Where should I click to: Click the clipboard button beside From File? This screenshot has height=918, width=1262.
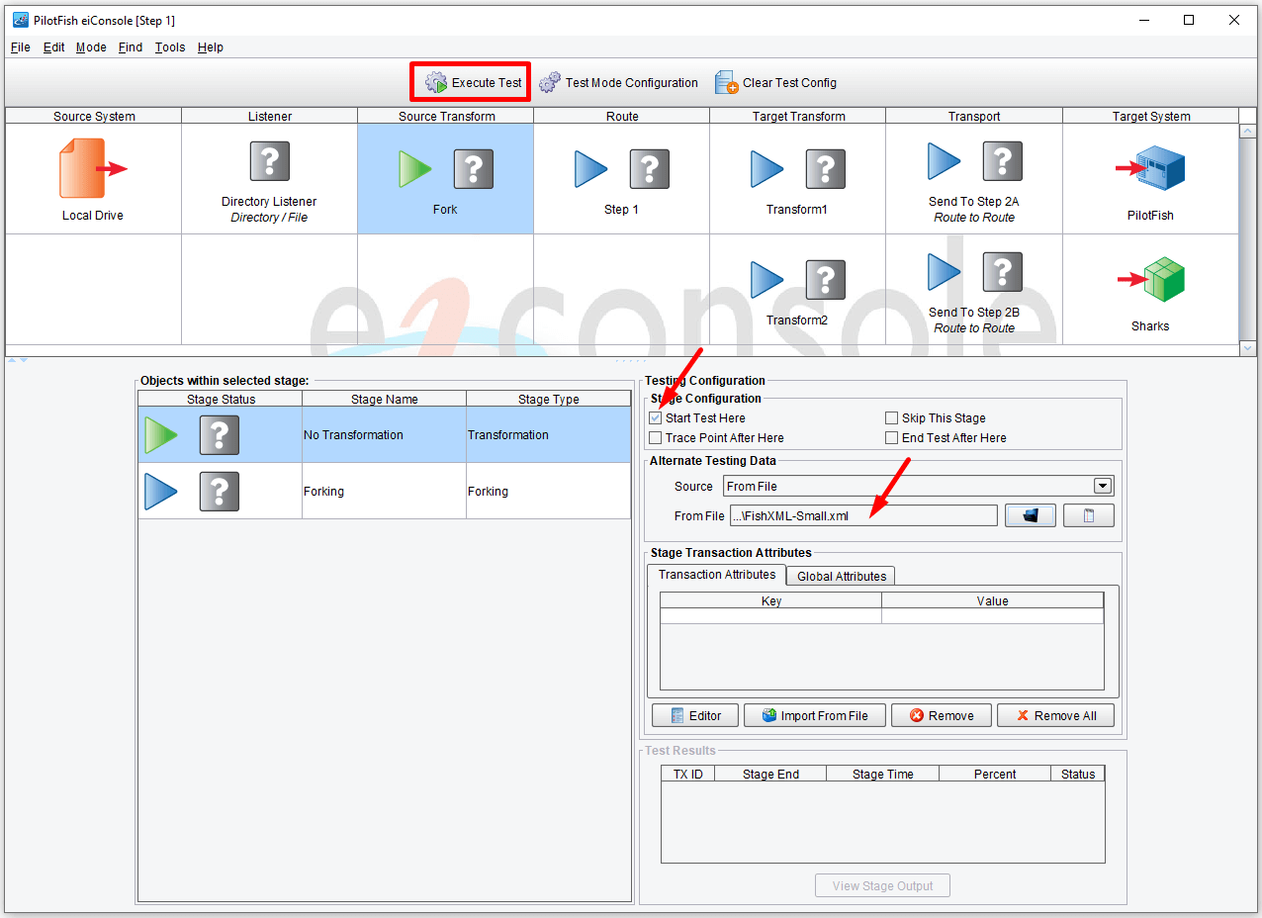(x=1089, y=515)
